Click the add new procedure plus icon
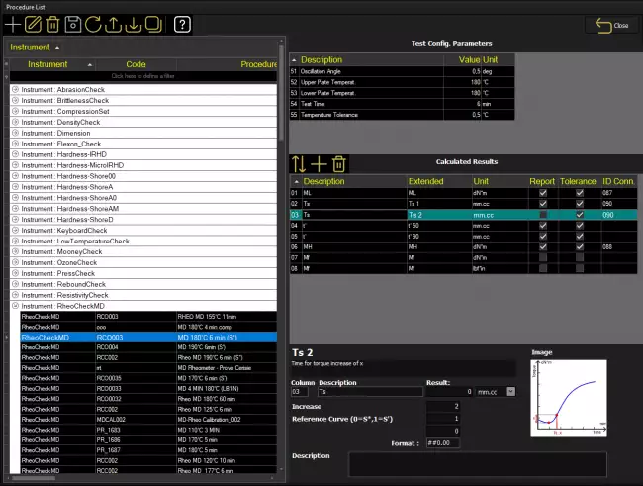 (13, 24)
